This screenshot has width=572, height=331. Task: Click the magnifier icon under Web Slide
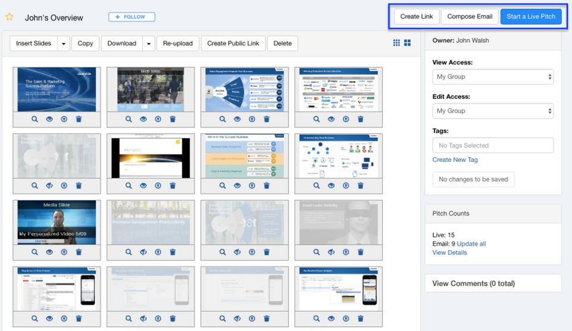129,119
